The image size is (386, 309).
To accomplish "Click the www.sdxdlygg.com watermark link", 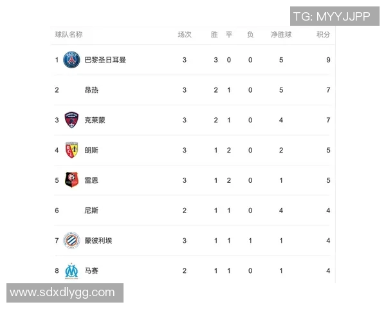I will (62, 293).
